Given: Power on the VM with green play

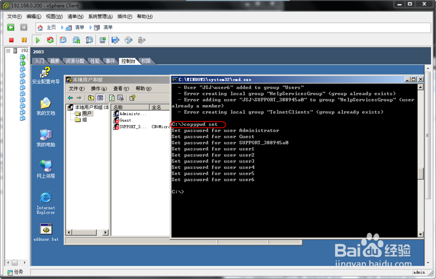Looking at the screenshot, I should (x=37, y=40).
